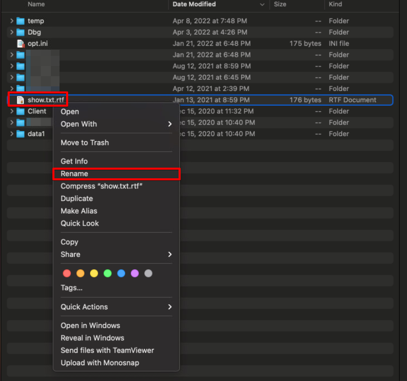
Task: Click the data1 folder icon
Action: [20, 134]
